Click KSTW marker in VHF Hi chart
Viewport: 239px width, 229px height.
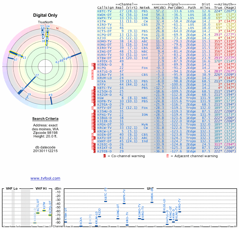pos(44,211)
